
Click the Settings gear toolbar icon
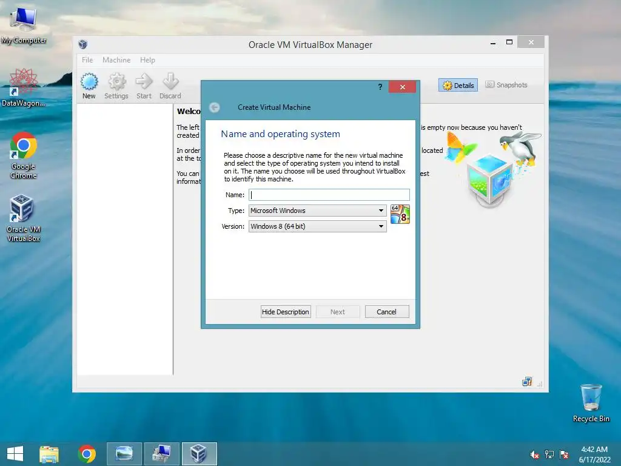click(116, 86)
